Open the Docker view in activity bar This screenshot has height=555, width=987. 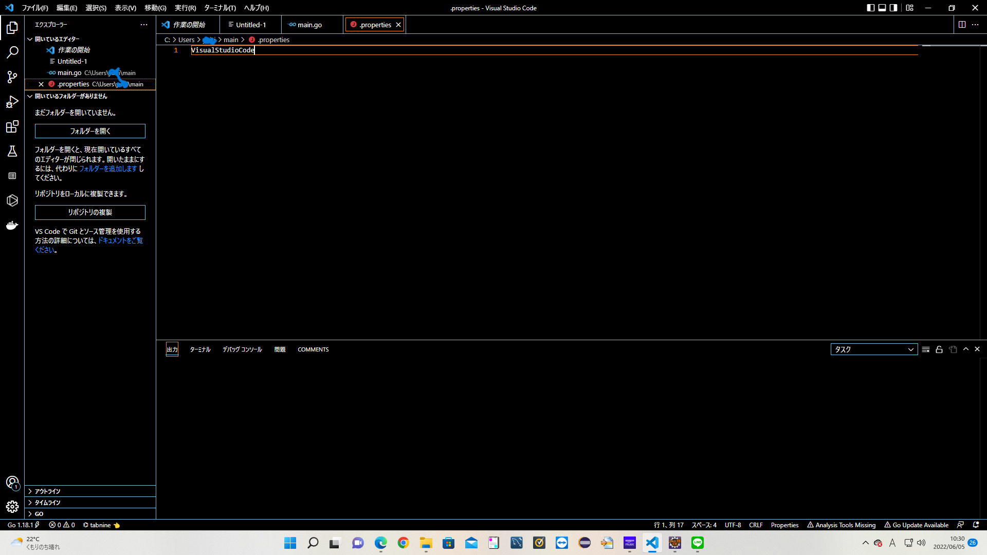pyautogui.click(x=12, y=225)
